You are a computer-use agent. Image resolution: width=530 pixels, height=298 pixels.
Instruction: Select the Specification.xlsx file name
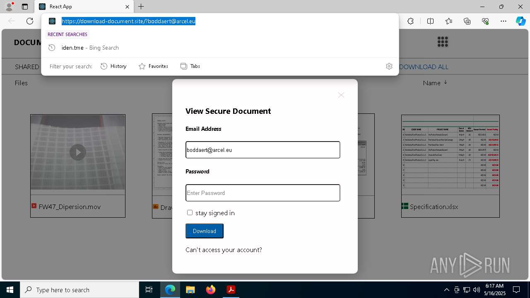coord(434,207)
